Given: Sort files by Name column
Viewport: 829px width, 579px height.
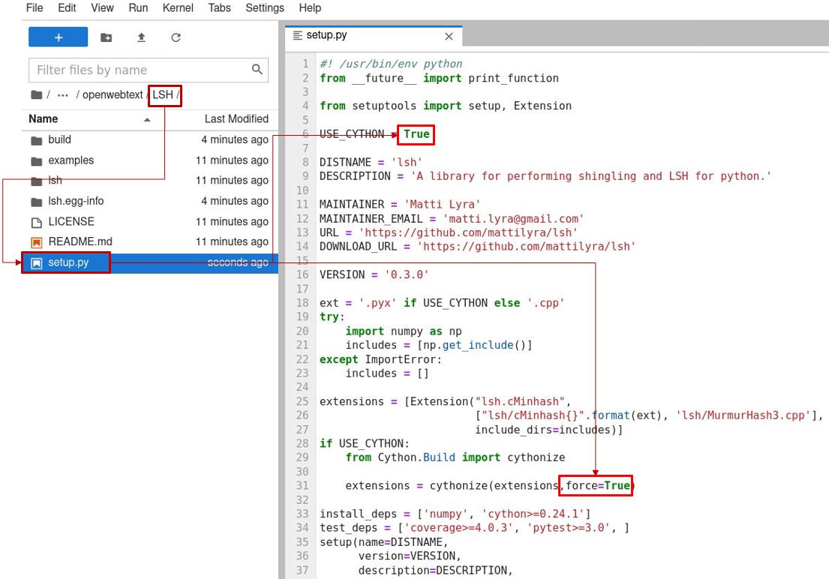Looking at the screenshot, I should (x=44, y=119).
